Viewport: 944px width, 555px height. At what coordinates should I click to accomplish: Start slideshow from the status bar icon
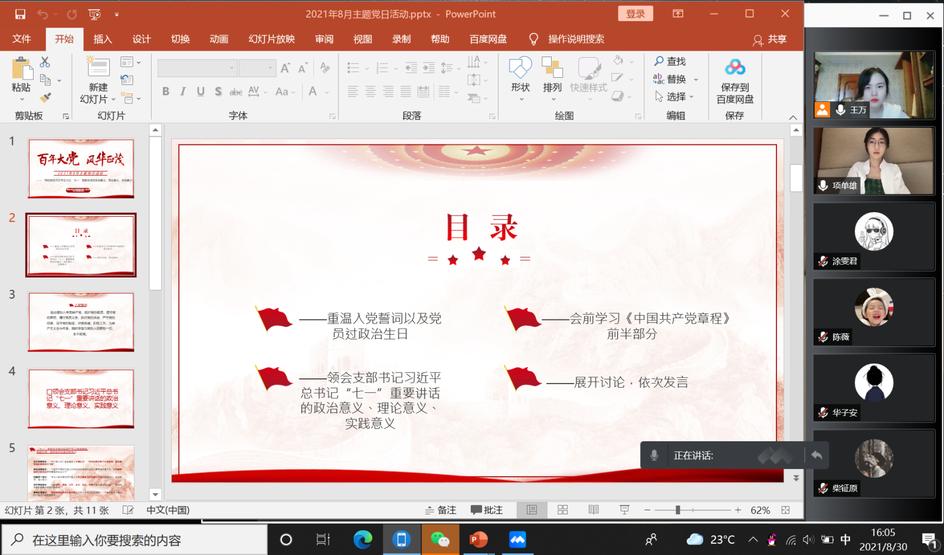pyautogui.click(x=624, y=510)
